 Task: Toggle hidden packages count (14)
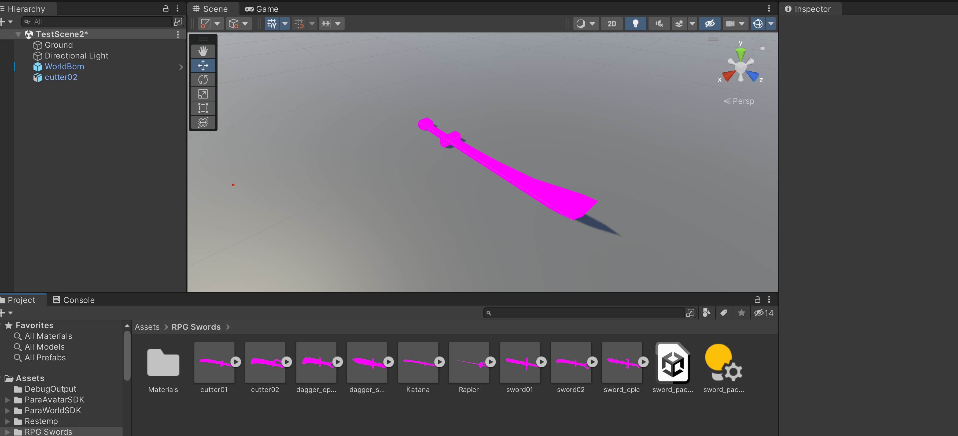point(764,313)
